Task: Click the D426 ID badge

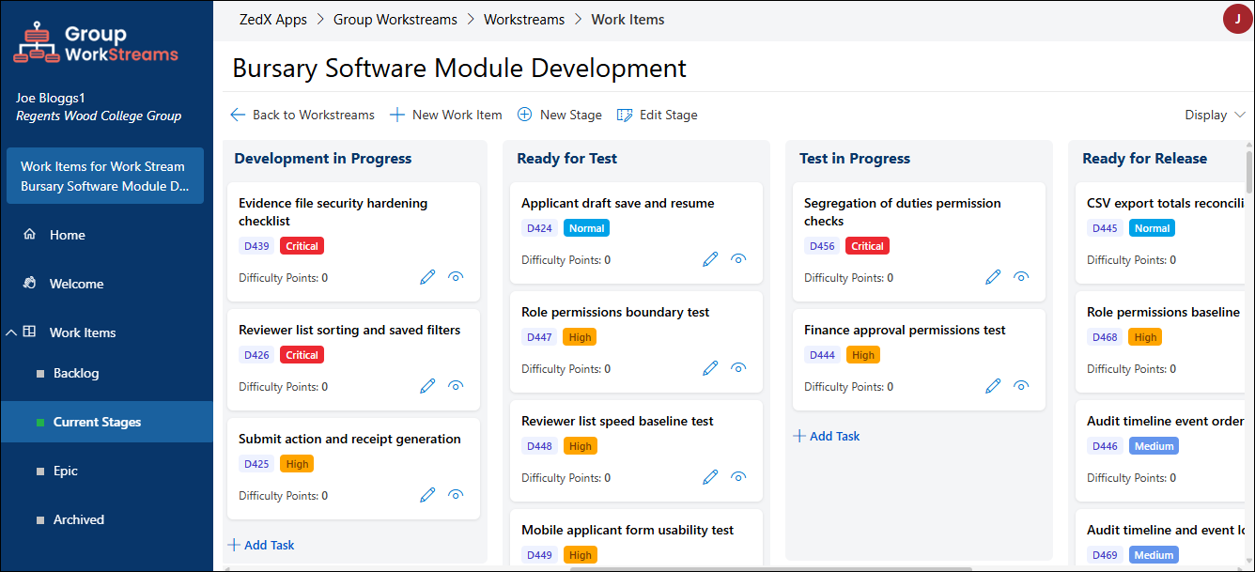Action: pos(256,355)
